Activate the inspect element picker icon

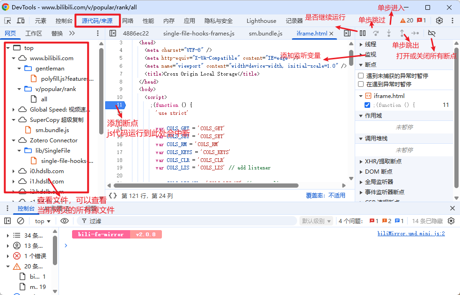[x=7, y=21]
